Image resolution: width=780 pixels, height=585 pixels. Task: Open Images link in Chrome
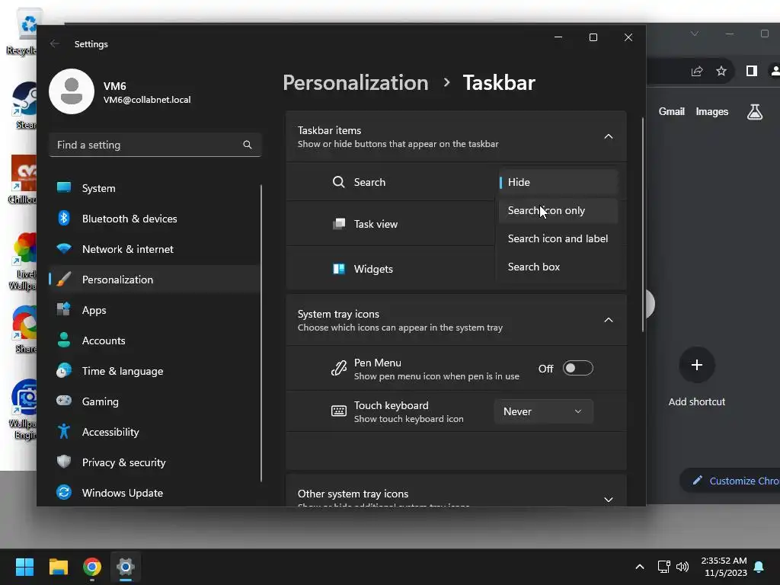(712, 111)
